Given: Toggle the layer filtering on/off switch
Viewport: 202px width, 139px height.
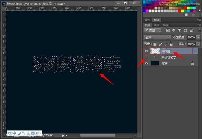Looking at the screenshot, I should (x=199, y=30).
